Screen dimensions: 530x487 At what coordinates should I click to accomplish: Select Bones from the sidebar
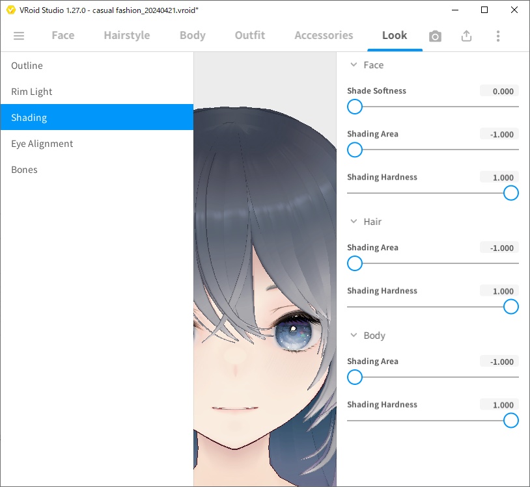coord(24,169)
